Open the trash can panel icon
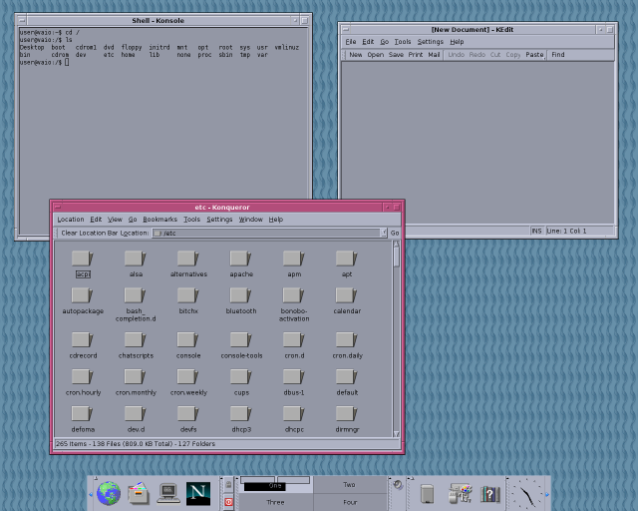 click(x=427, y=493)
